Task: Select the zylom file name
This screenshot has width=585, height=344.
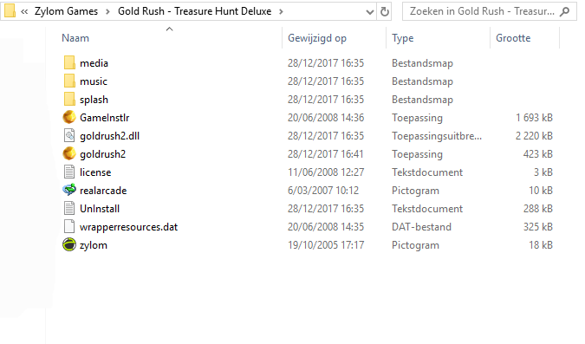Action: 94,245
